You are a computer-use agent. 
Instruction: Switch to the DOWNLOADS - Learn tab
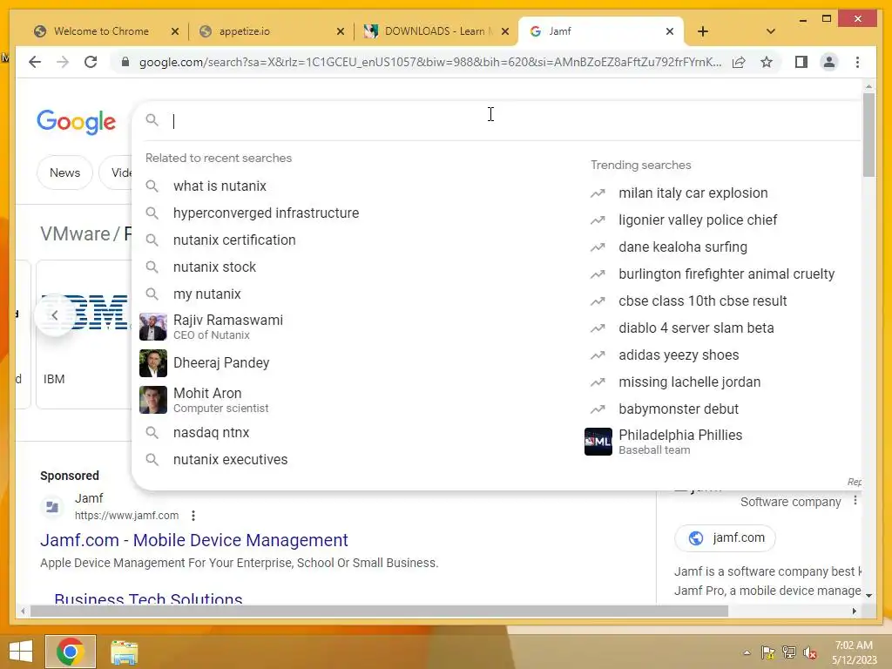pos(436,31)
